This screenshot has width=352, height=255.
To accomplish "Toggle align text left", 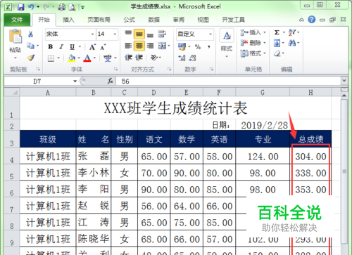I will pos(128,46).
